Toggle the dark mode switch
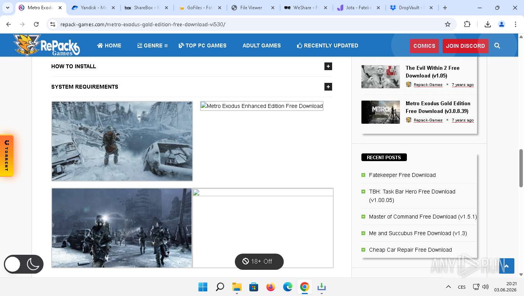The width and height of the screenshot is (524, 296). tap(24, 264)
